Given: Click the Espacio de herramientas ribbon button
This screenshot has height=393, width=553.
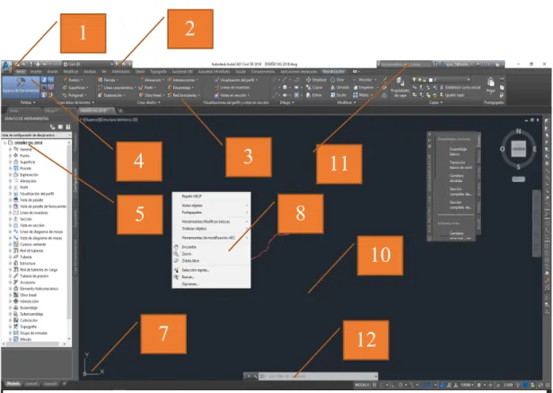Looking at the screenshot, I should (x=21, y=87).
